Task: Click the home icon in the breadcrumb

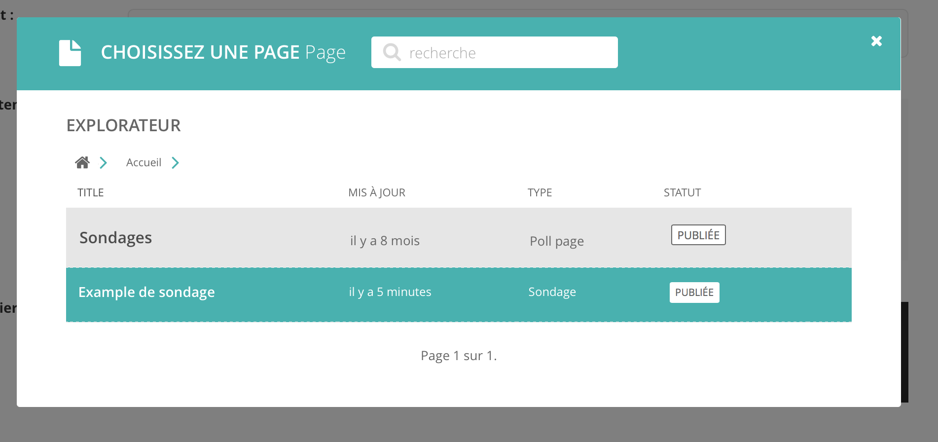Action: [82, 162]
